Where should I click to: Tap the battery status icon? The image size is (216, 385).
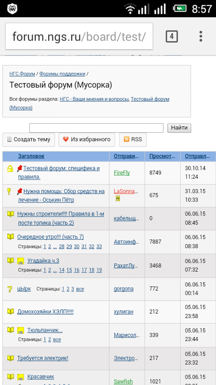point(180,9)
